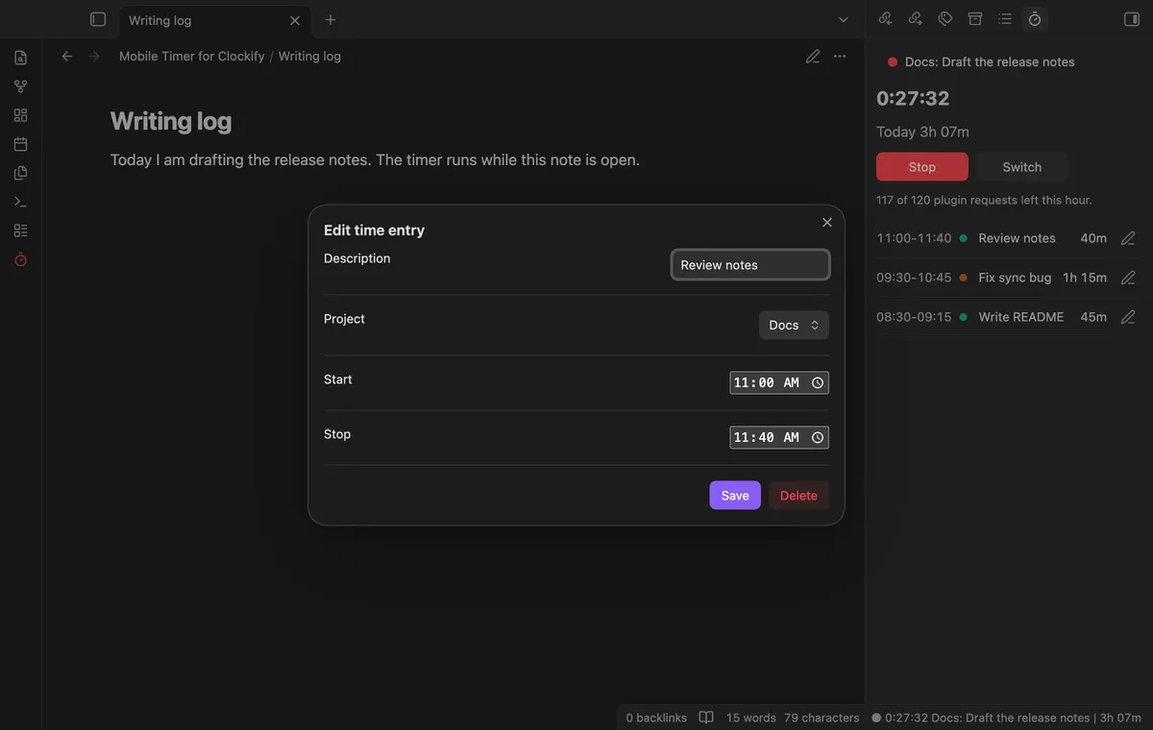Select the timer panel tab in the sidebar
This screenshot has width=1153, height=730.
(1035, 19)
